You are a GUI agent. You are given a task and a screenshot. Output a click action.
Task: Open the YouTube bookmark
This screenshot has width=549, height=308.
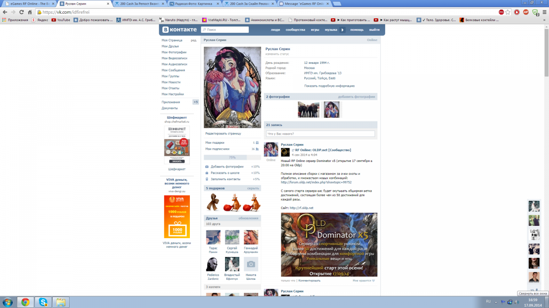[61, 20]
